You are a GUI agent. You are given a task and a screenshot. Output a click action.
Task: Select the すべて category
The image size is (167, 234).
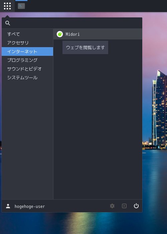click(x=27, y=34)
